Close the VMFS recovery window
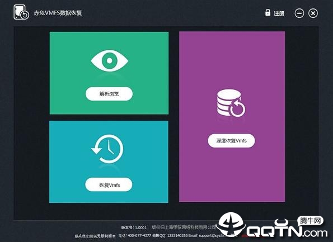This screenshot has width=333, height=242. pos(313,13)
